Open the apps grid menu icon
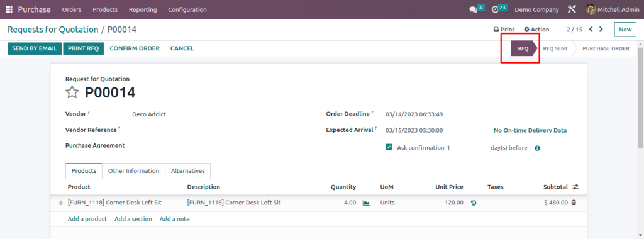This screenshot has height=239, width=644. pyautogui.click(x=9, y=9)
